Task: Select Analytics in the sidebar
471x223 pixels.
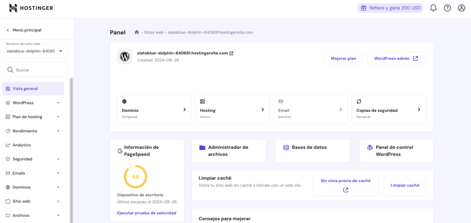Action: pos(22,145)
